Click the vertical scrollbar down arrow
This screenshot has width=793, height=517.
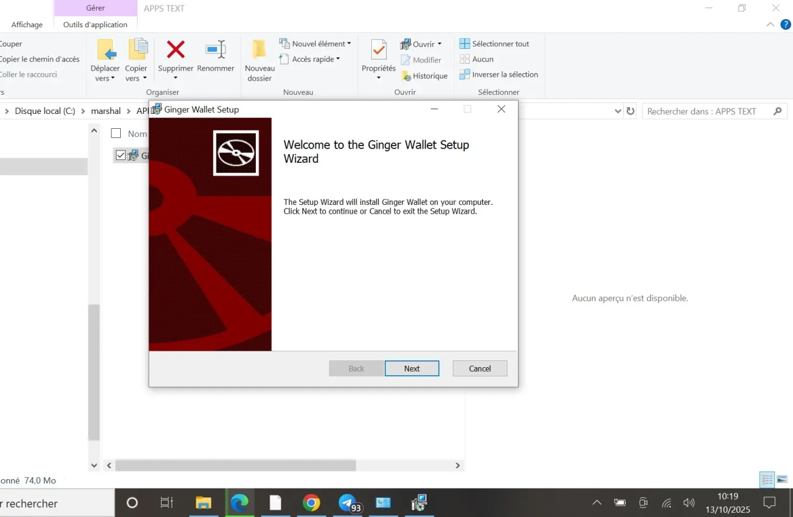click(x=94, y=465)
